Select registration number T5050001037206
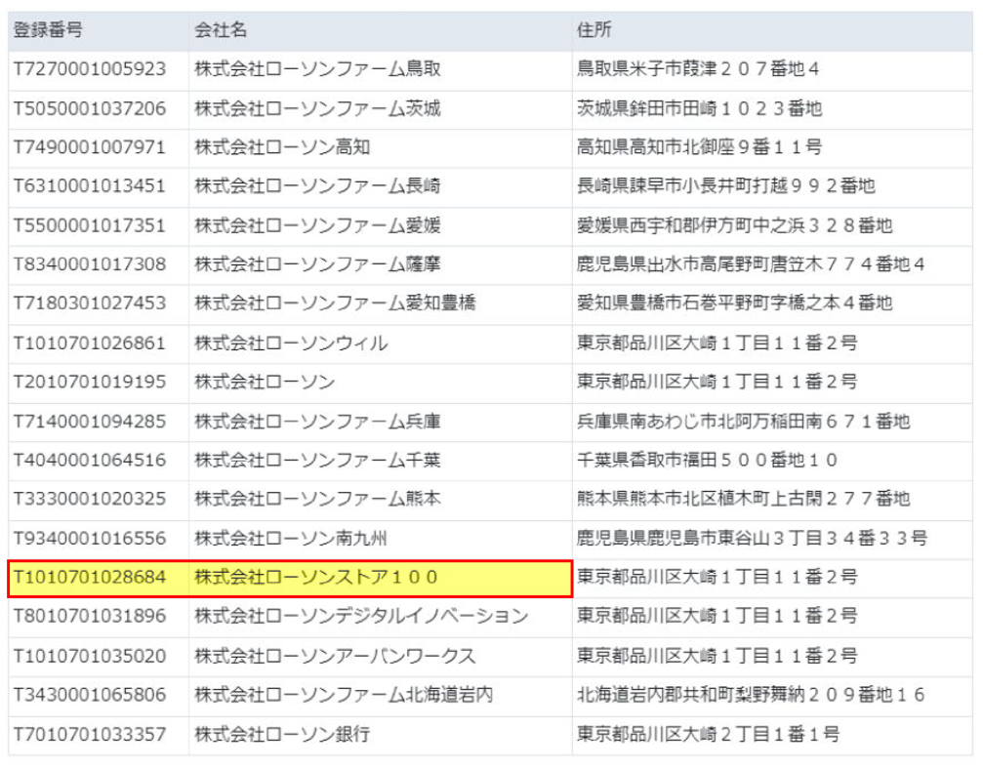 [x=90, y=108]
